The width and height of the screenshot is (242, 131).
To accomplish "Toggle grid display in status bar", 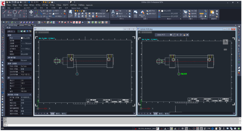I will 179,129.
